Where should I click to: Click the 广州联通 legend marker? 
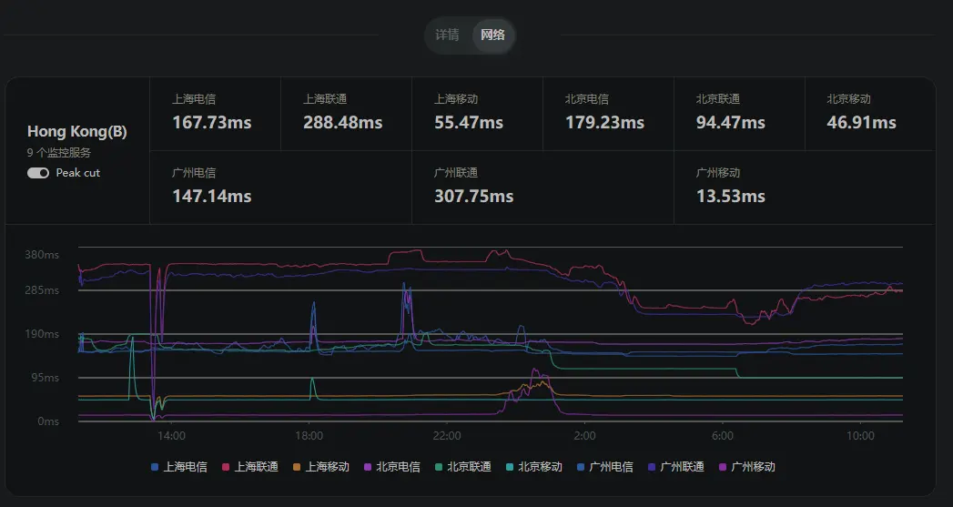click(652, 467)
